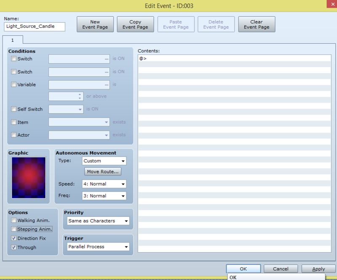Open the Freq dropdown list

104,196
